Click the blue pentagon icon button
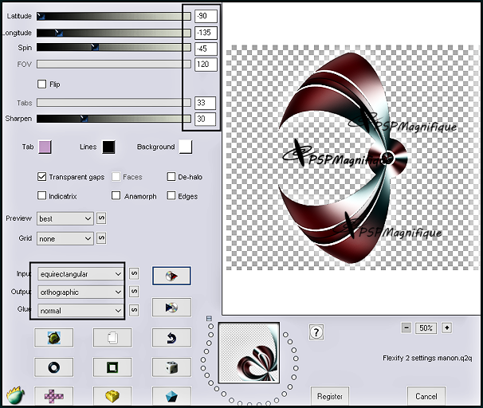This screenshot has width=483, height=408. (171, 395)
